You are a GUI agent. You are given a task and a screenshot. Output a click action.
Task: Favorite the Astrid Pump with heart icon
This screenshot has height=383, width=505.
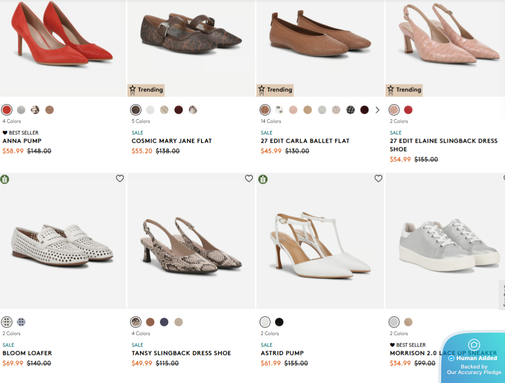tap(379, 179)
